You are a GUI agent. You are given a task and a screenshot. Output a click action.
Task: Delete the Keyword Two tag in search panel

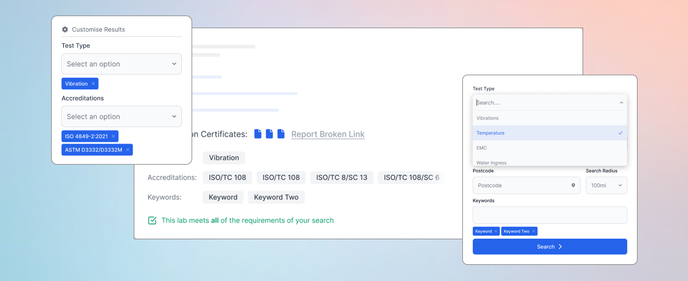coord(533,231)
